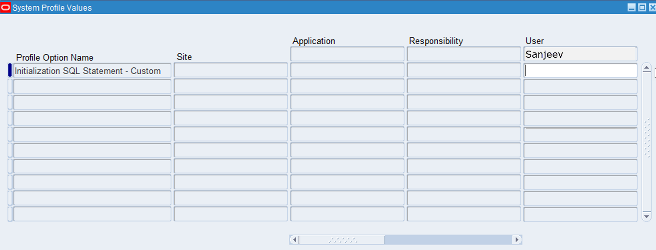Click the horizontal scrollbar left arrow

tap(294, 240)
